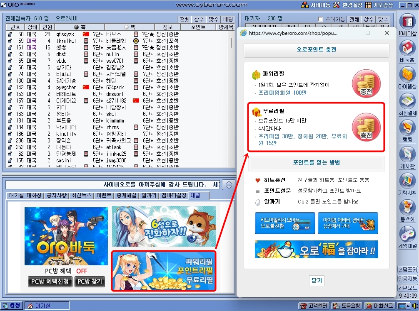Viewport: 419px width, 311px height.
Task: Switch to 최신뉴스 tab
Action: 82,195
